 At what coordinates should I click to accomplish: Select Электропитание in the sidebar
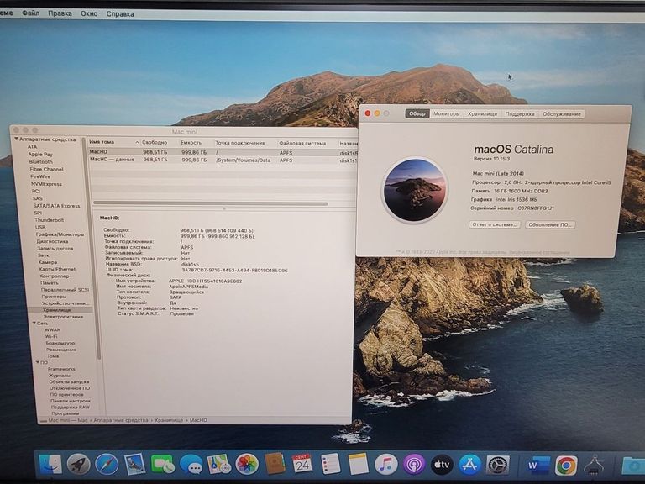tap(63, 317)
